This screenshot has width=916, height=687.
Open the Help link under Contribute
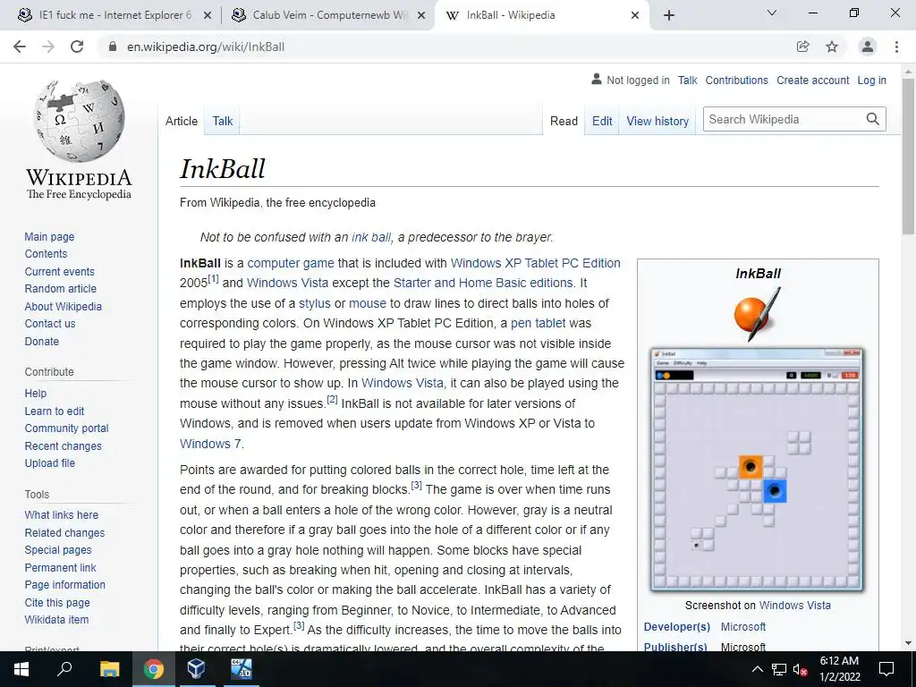point(35,394)
